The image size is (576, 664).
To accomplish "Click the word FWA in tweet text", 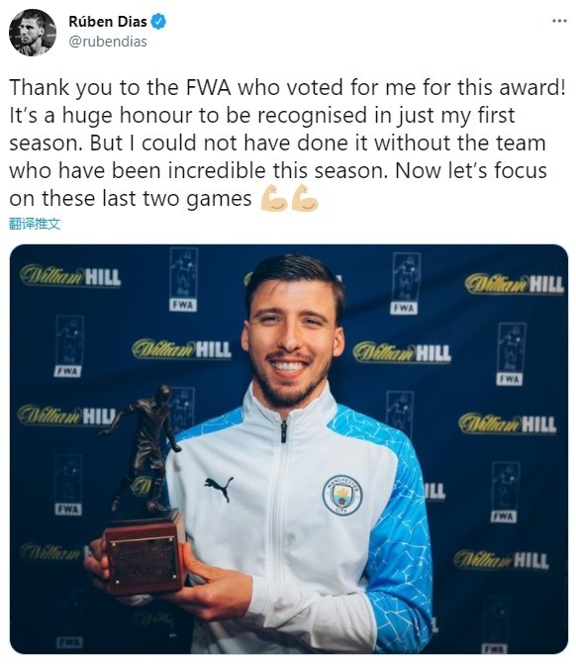I will [209, 88].
